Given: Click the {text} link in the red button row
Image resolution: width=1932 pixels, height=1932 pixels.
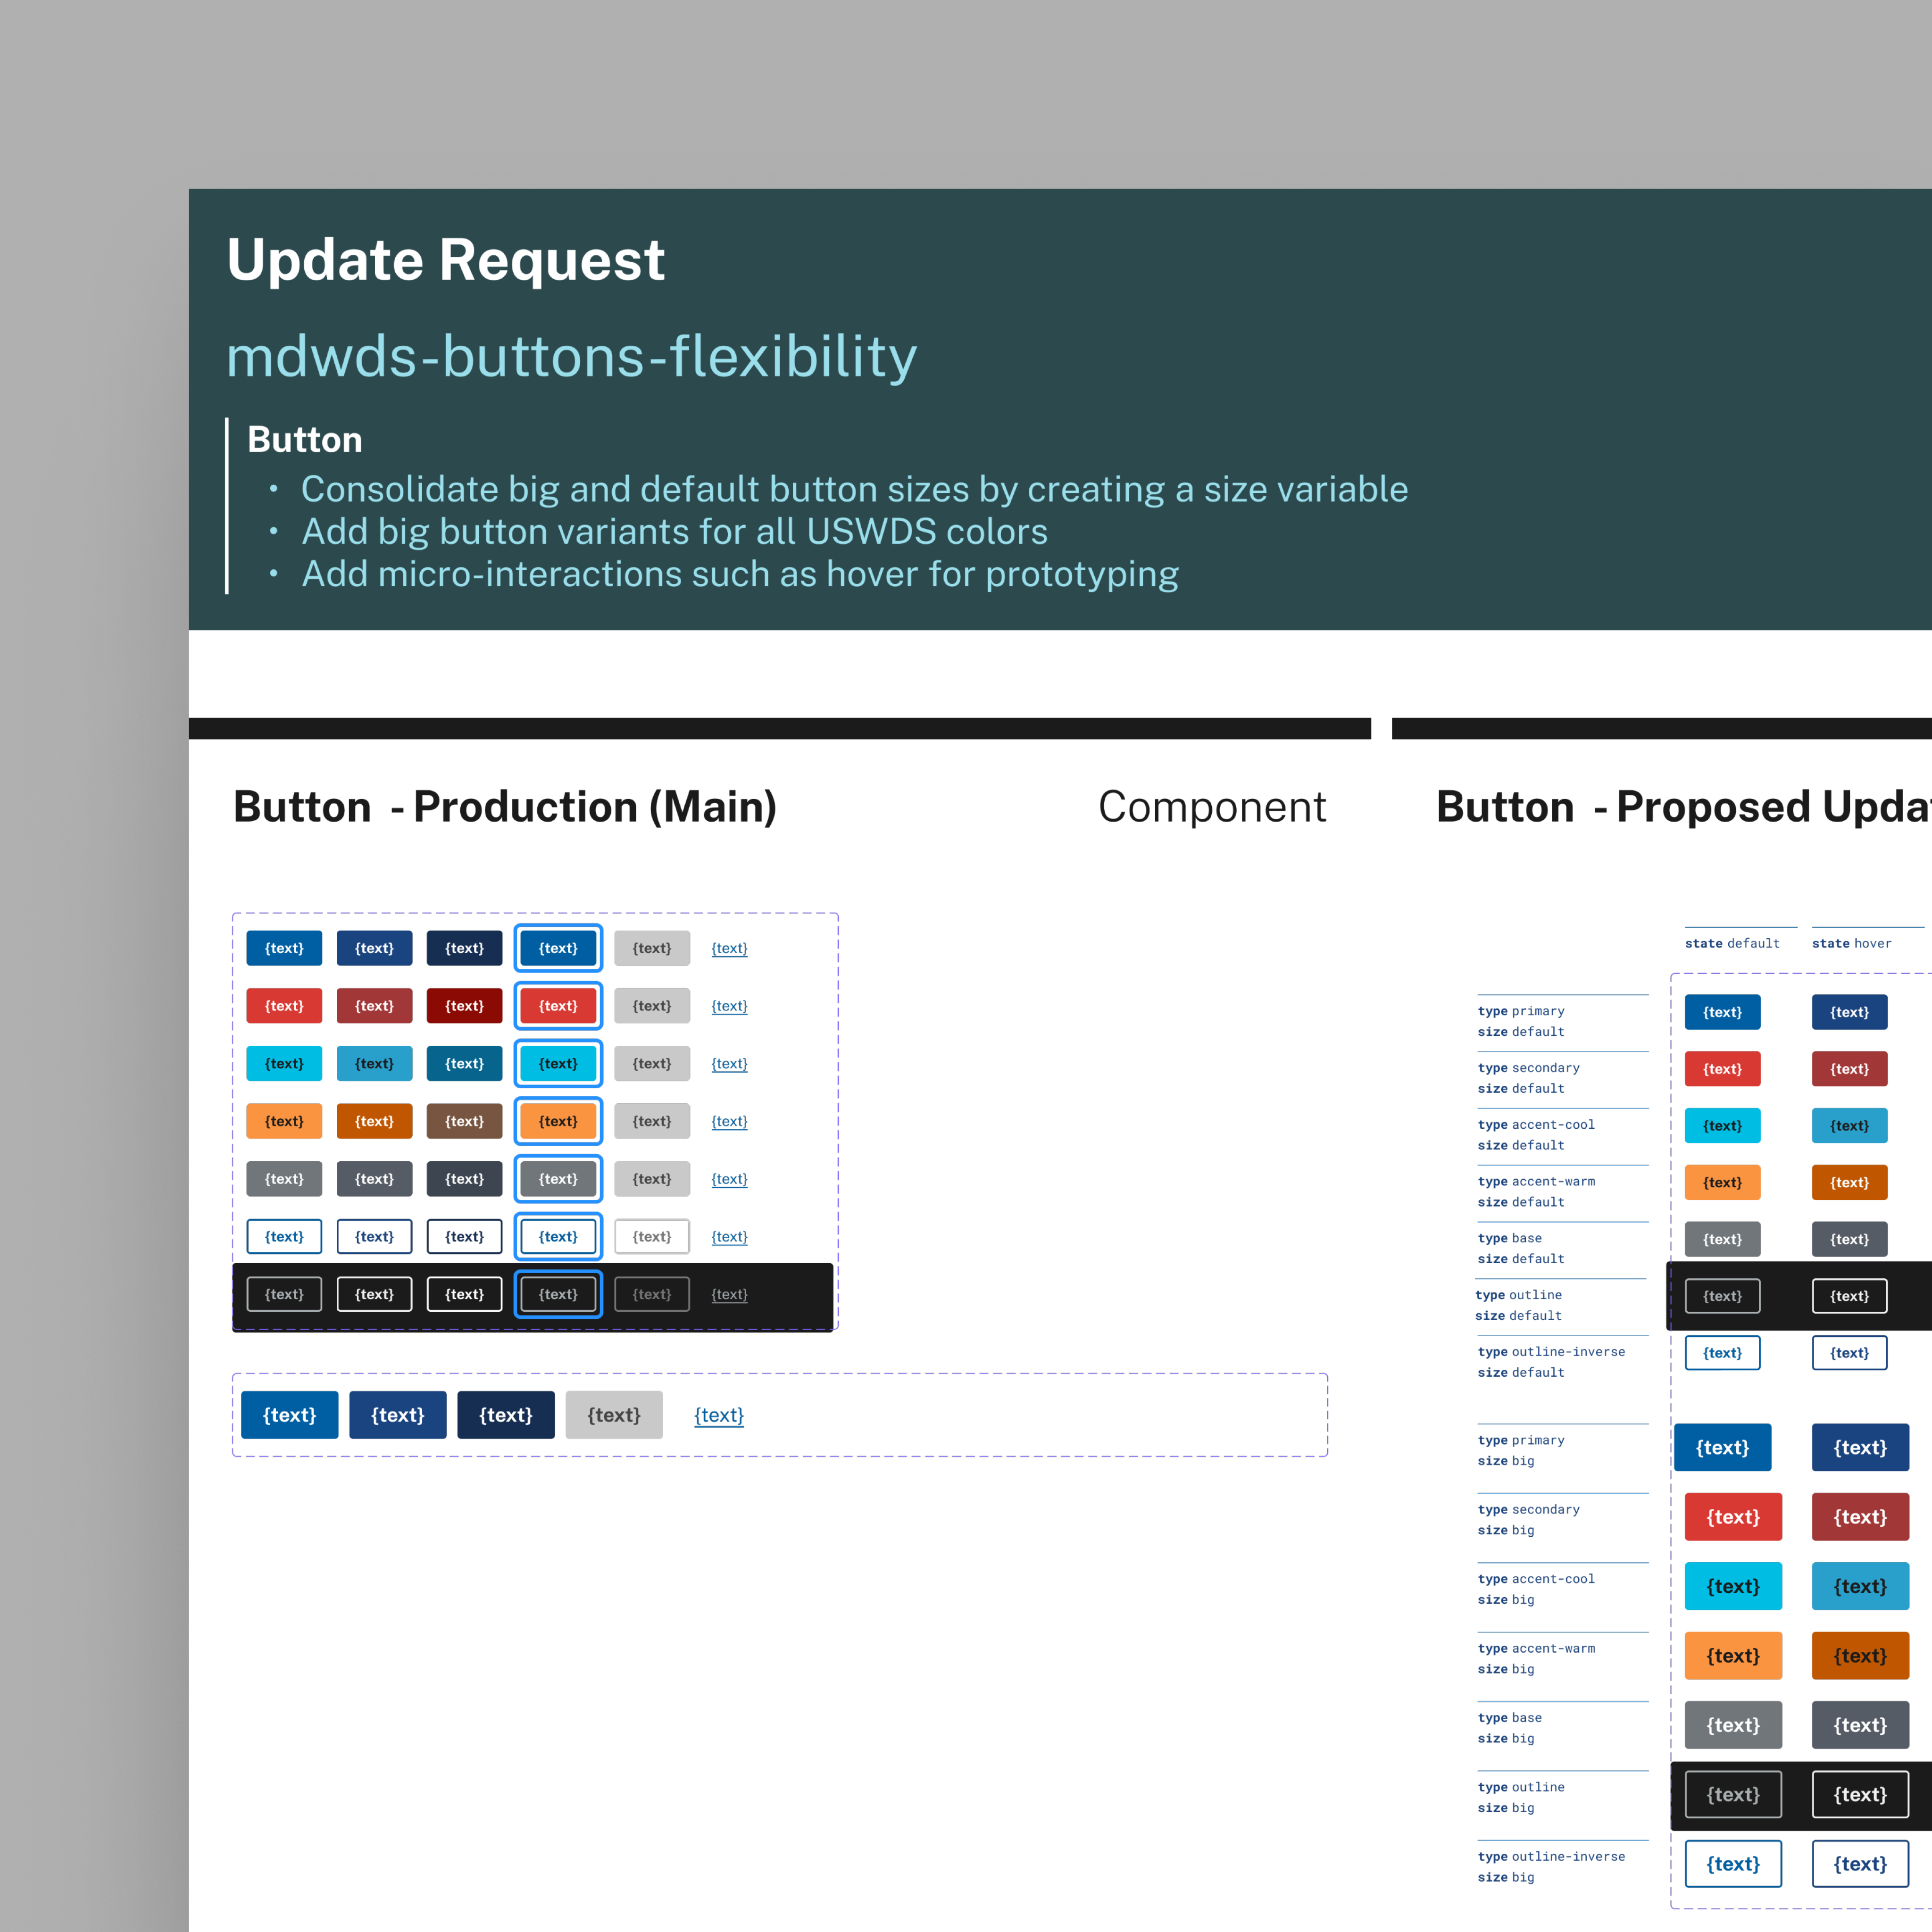Looking at the screenshot, I should pos(729,1006).
